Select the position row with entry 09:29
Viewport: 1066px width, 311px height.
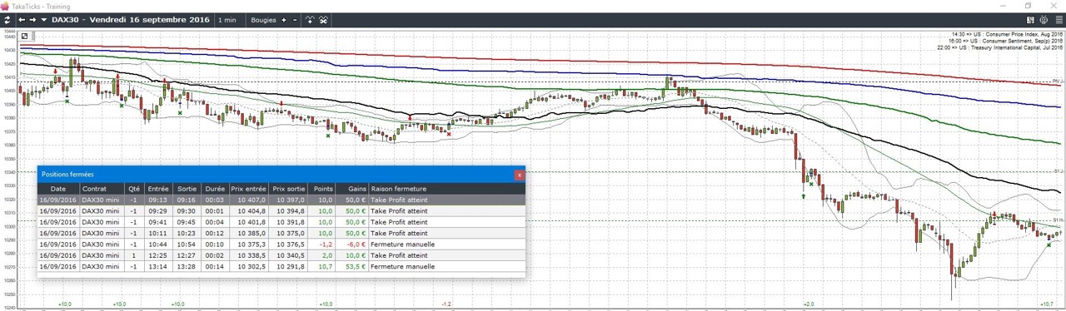click(x=281, y=211)
